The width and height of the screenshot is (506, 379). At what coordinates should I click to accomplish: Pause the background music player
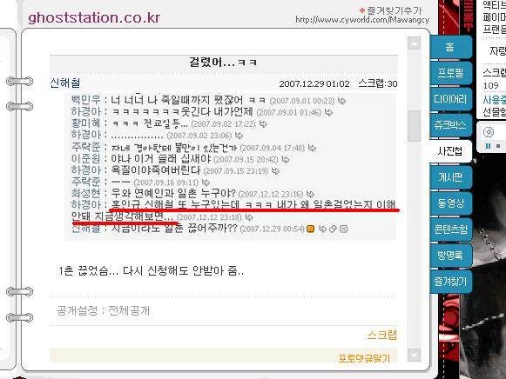click(x=488, y=146)
